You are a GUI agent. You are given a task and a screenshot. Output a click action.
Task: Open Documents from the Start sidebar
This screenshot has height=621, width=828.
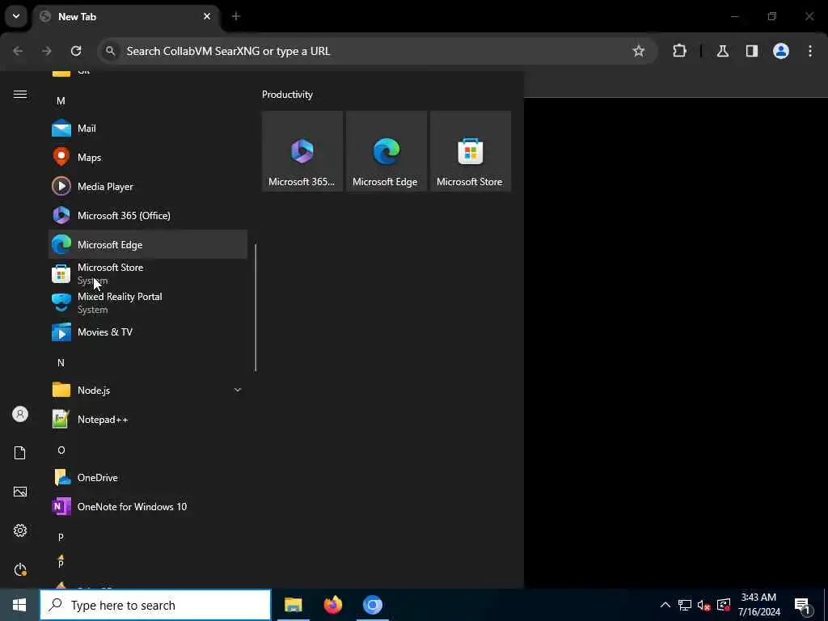pyautogui.click(x=20, y=453)
